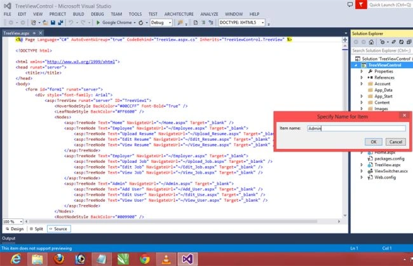Screen dimensions: 413x266
Task: Click OK in Specify Name for Item dialog
Action: pyautogui.click(x=374, y=142)
